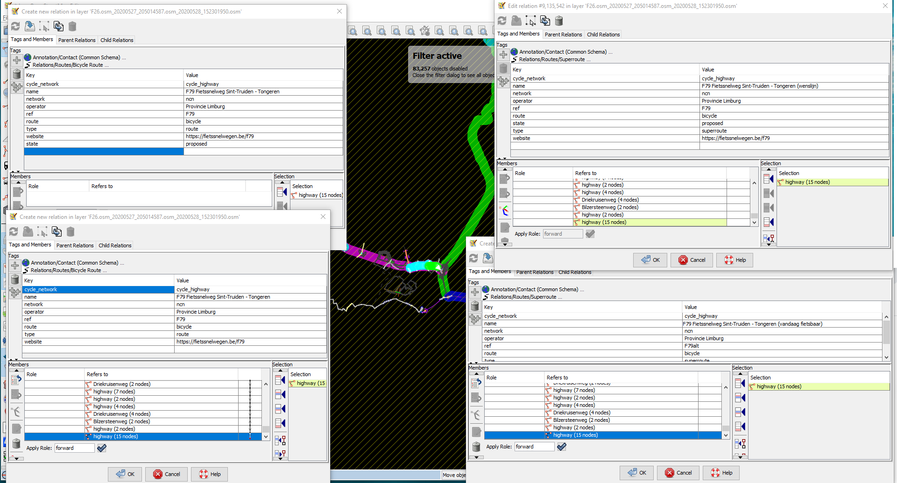Click refresh icon in Edit relation #9,135,542 dialog
This screenshot has height=483, width=897.
coord(502,21)
